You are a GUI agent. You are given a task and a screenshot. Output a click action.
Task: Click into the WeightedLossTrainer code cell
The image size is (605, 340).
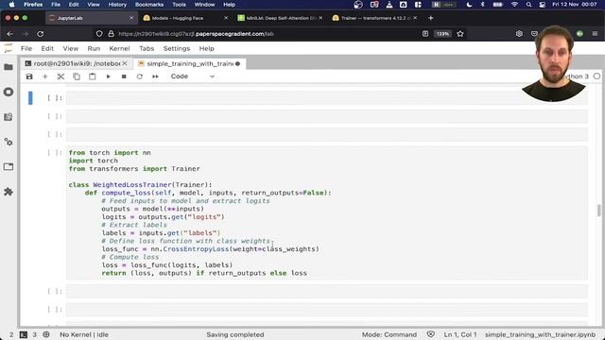pos(327,212)
